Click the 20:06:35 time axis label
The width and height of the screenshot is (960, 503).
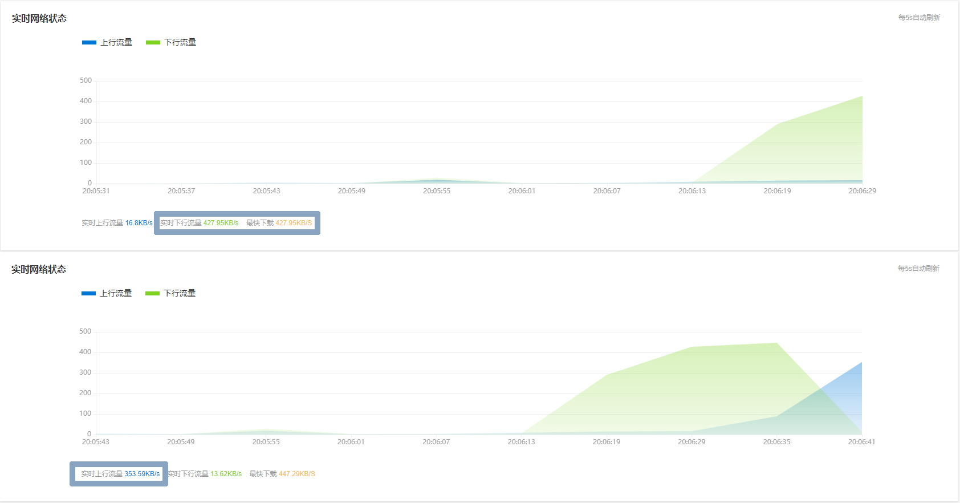pos(776,442)
